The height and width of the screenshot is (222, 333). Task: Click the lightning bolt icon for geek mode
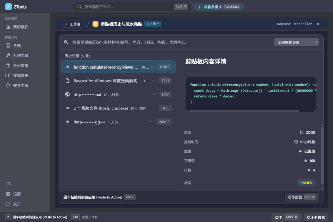click(x=199, y=7)
